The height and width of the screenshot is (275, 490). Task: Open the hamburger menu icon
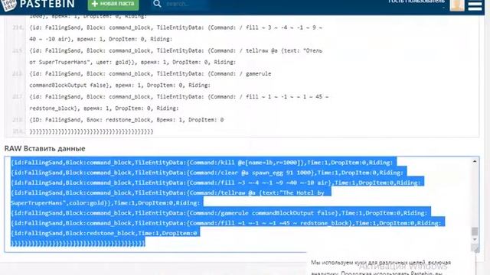click(x=475, y=5)
